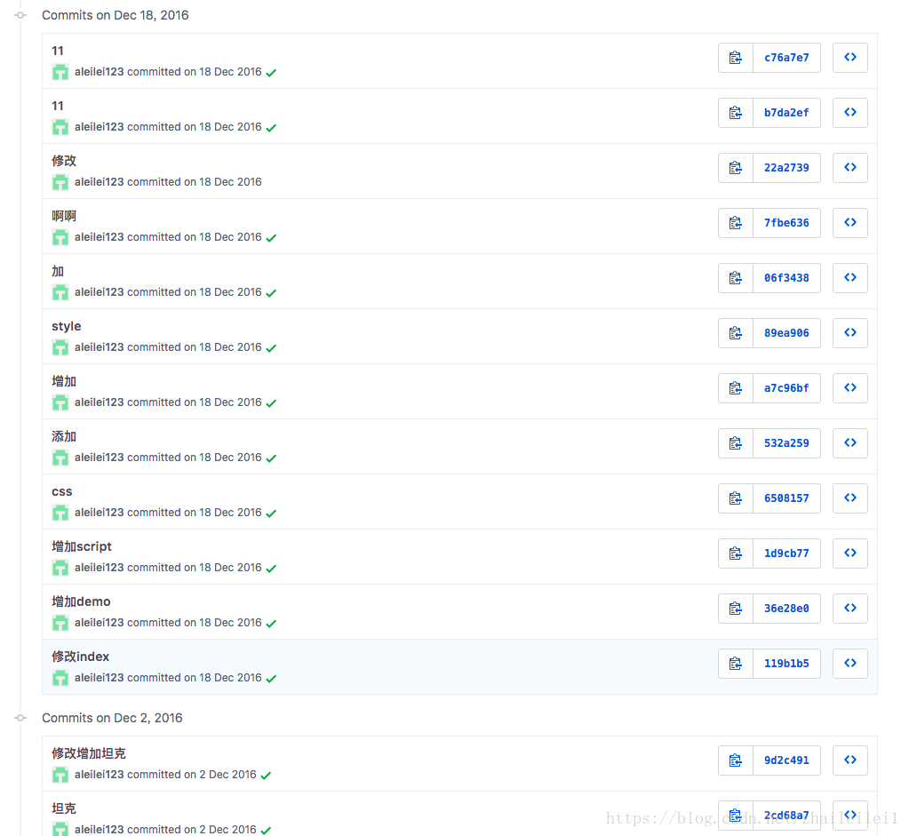Copy the SHA of commit 119b1b5
This screenshot has width=909, height=836.
click(735, 664)
